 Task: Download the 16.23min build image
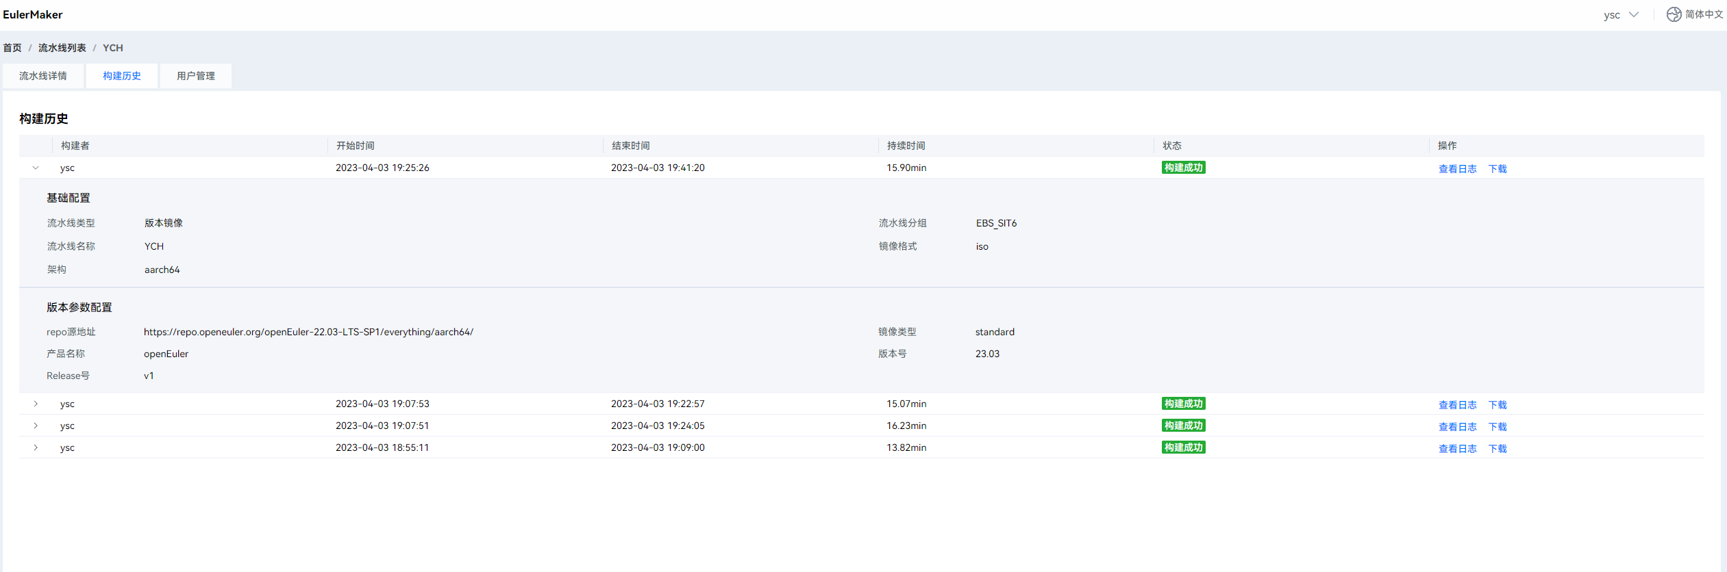(x=1498, y=427)
